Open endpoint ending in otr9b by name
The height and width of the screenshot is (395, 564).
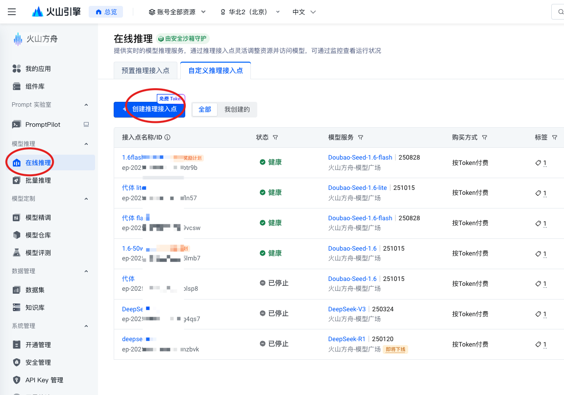pyautogui.click(x=132, y=158)
